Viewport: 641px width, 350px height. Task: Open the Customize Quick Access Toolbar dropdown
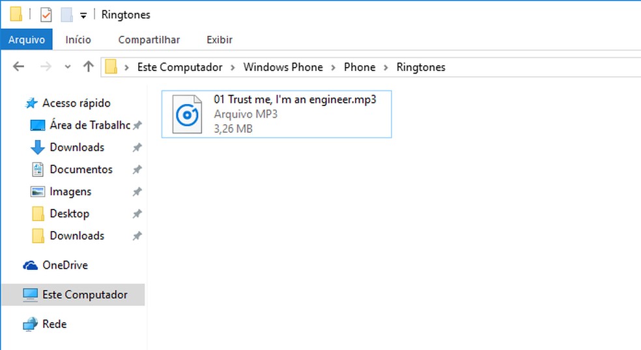tap(83, 16)
